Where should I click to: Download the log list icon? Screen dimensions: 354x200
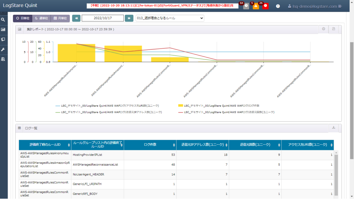334,128
